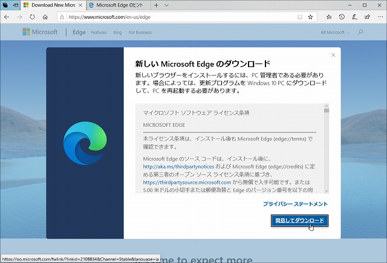The width and height of the screenshot is (387, 263).
Task: Open プライバシー ステートメント link
Action: click(295, 204)
